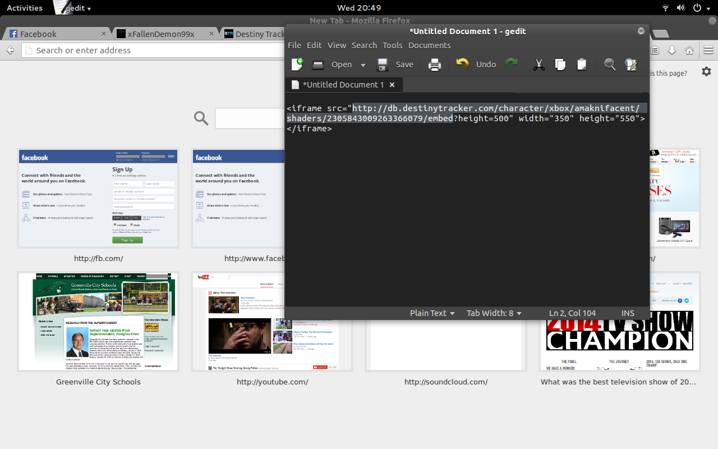Open the youtube.com thumbnail tile
The height and width of the screenshot is (449, 718).
(272, 322)
